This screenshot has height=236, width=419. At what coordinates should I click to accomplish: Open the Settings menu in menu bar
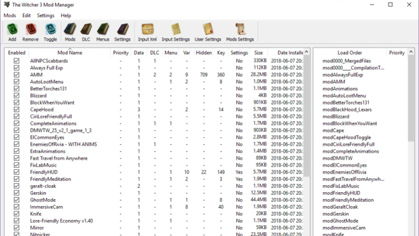pyautogui.click(x=46, y=15)
